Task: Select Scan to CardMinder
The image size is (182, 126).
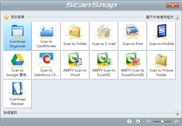Action: click(46, 36)
